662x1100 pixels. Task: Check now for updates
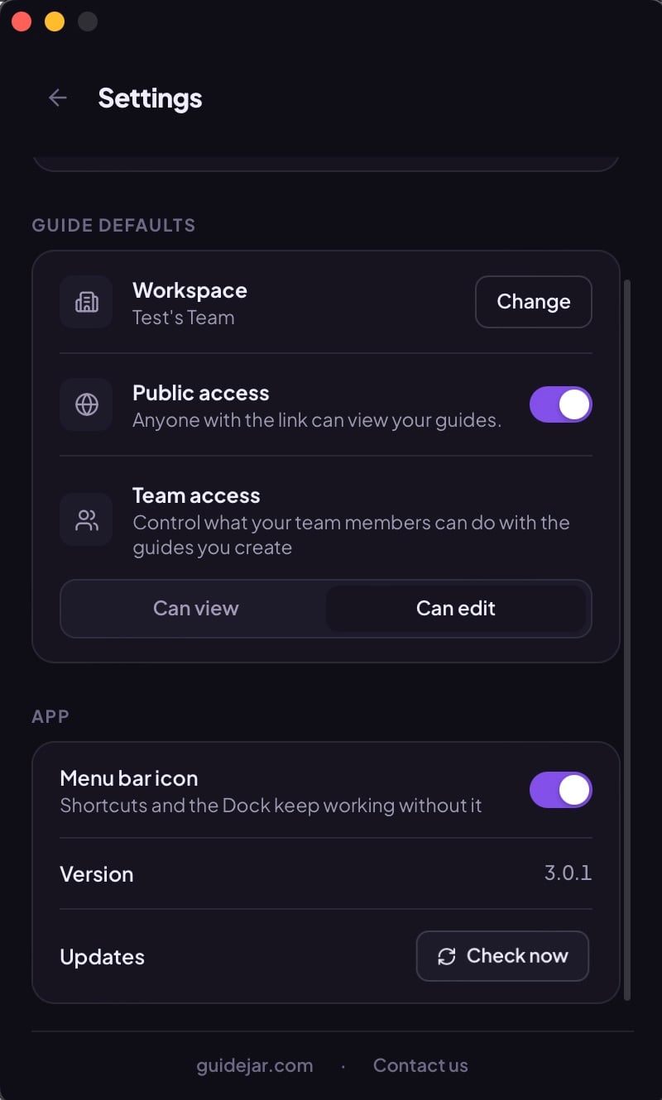502,956
